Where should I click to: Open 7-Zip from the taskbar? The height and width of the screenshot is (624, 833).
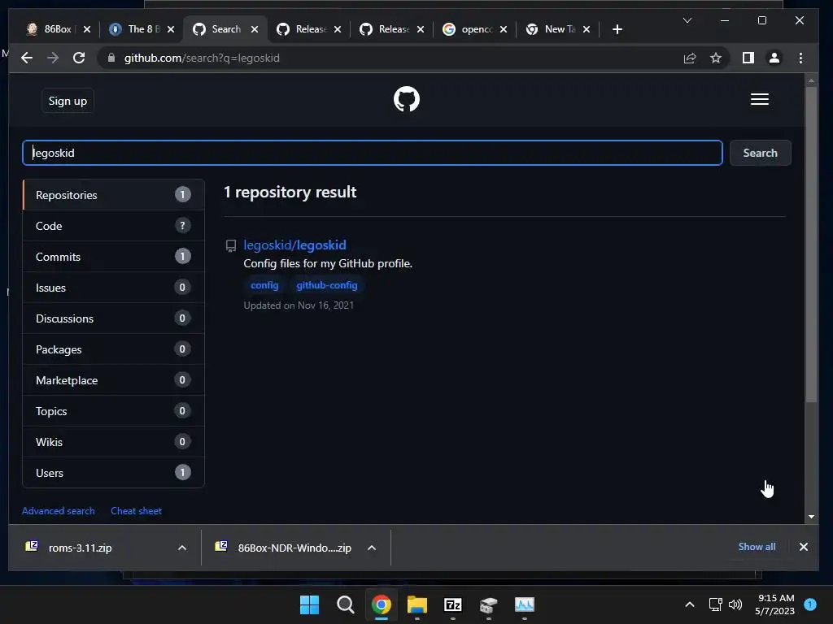click(452, 604)
